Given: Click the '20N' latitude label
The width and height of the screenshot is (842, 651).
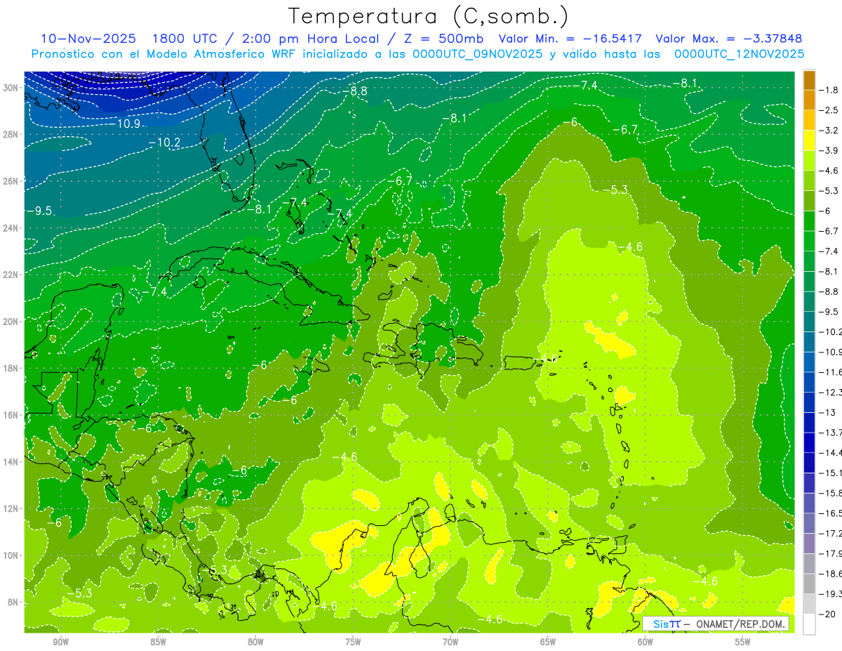Looking at the screenshot, I should (11, 322).
